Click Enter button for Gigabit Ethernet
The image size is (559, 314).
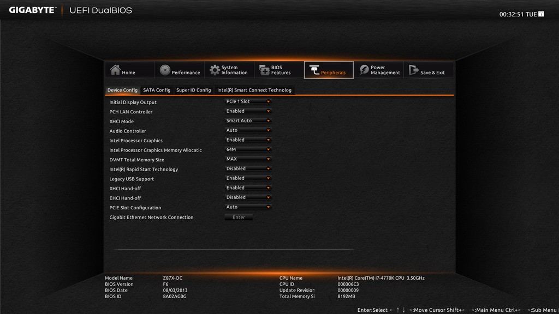239,217
